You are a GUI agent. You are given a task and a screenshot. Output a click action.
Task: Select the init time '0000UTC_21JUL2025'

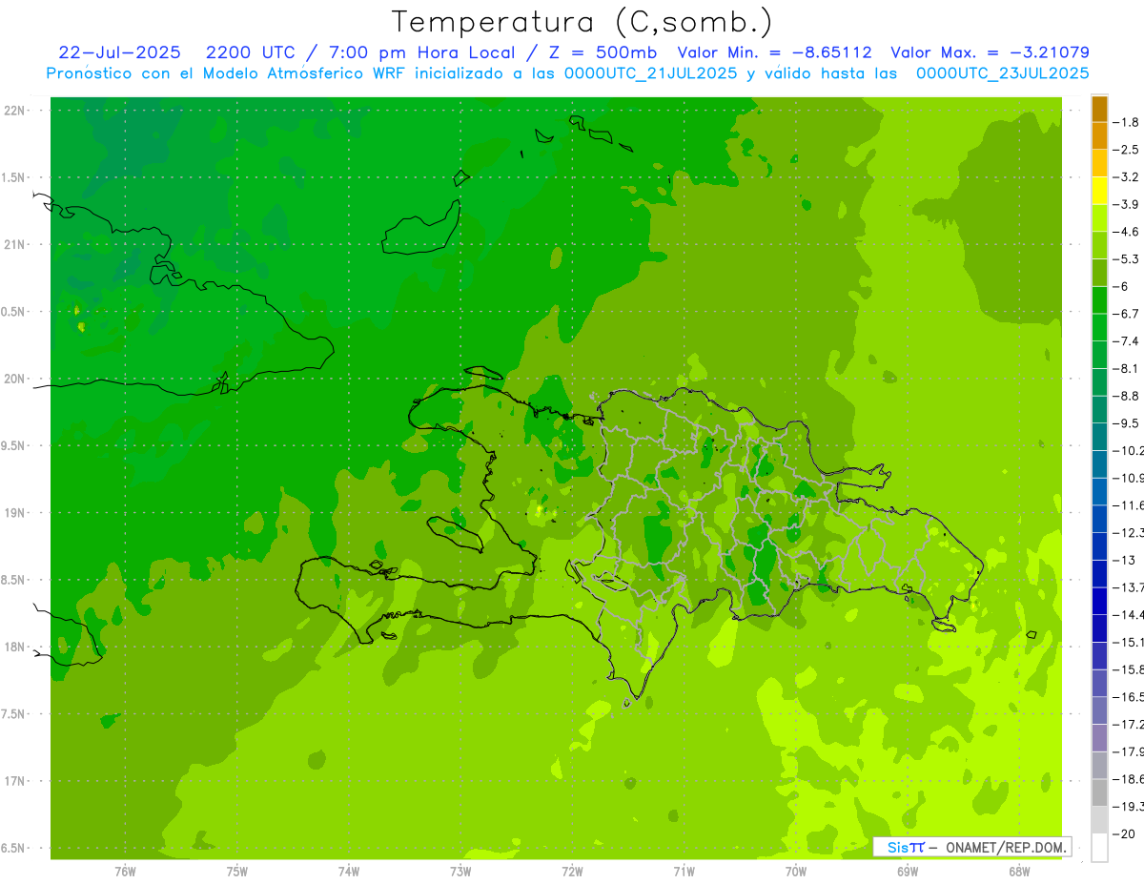(x=651, y=73)
